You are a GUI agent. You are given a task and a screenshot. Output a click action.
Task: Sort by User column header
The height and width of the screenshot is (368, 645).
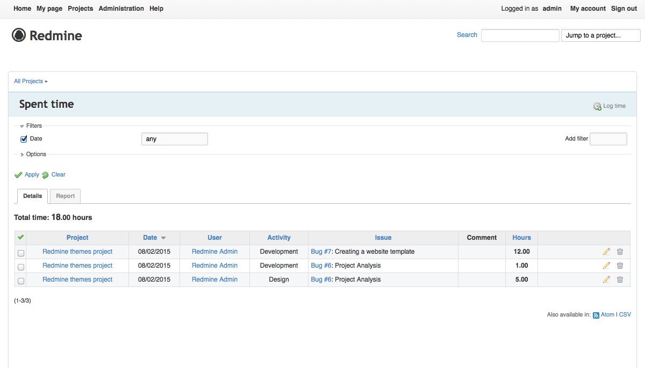(214, 238)
